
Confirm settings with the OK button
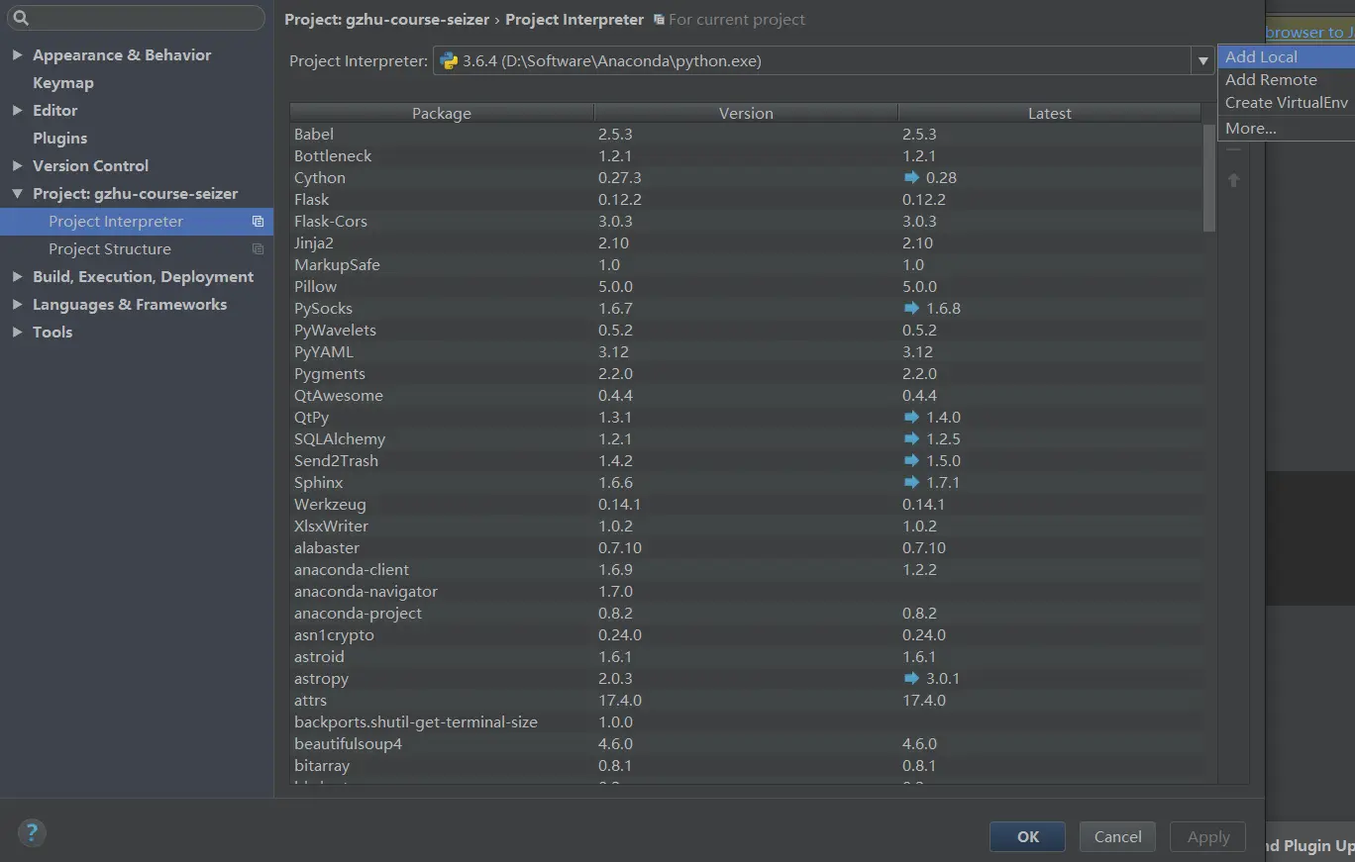1027,837
